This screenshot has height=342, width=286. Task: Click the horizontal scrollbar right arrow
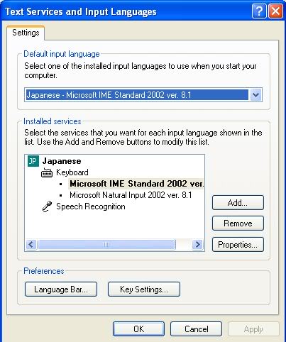point(197,244)
